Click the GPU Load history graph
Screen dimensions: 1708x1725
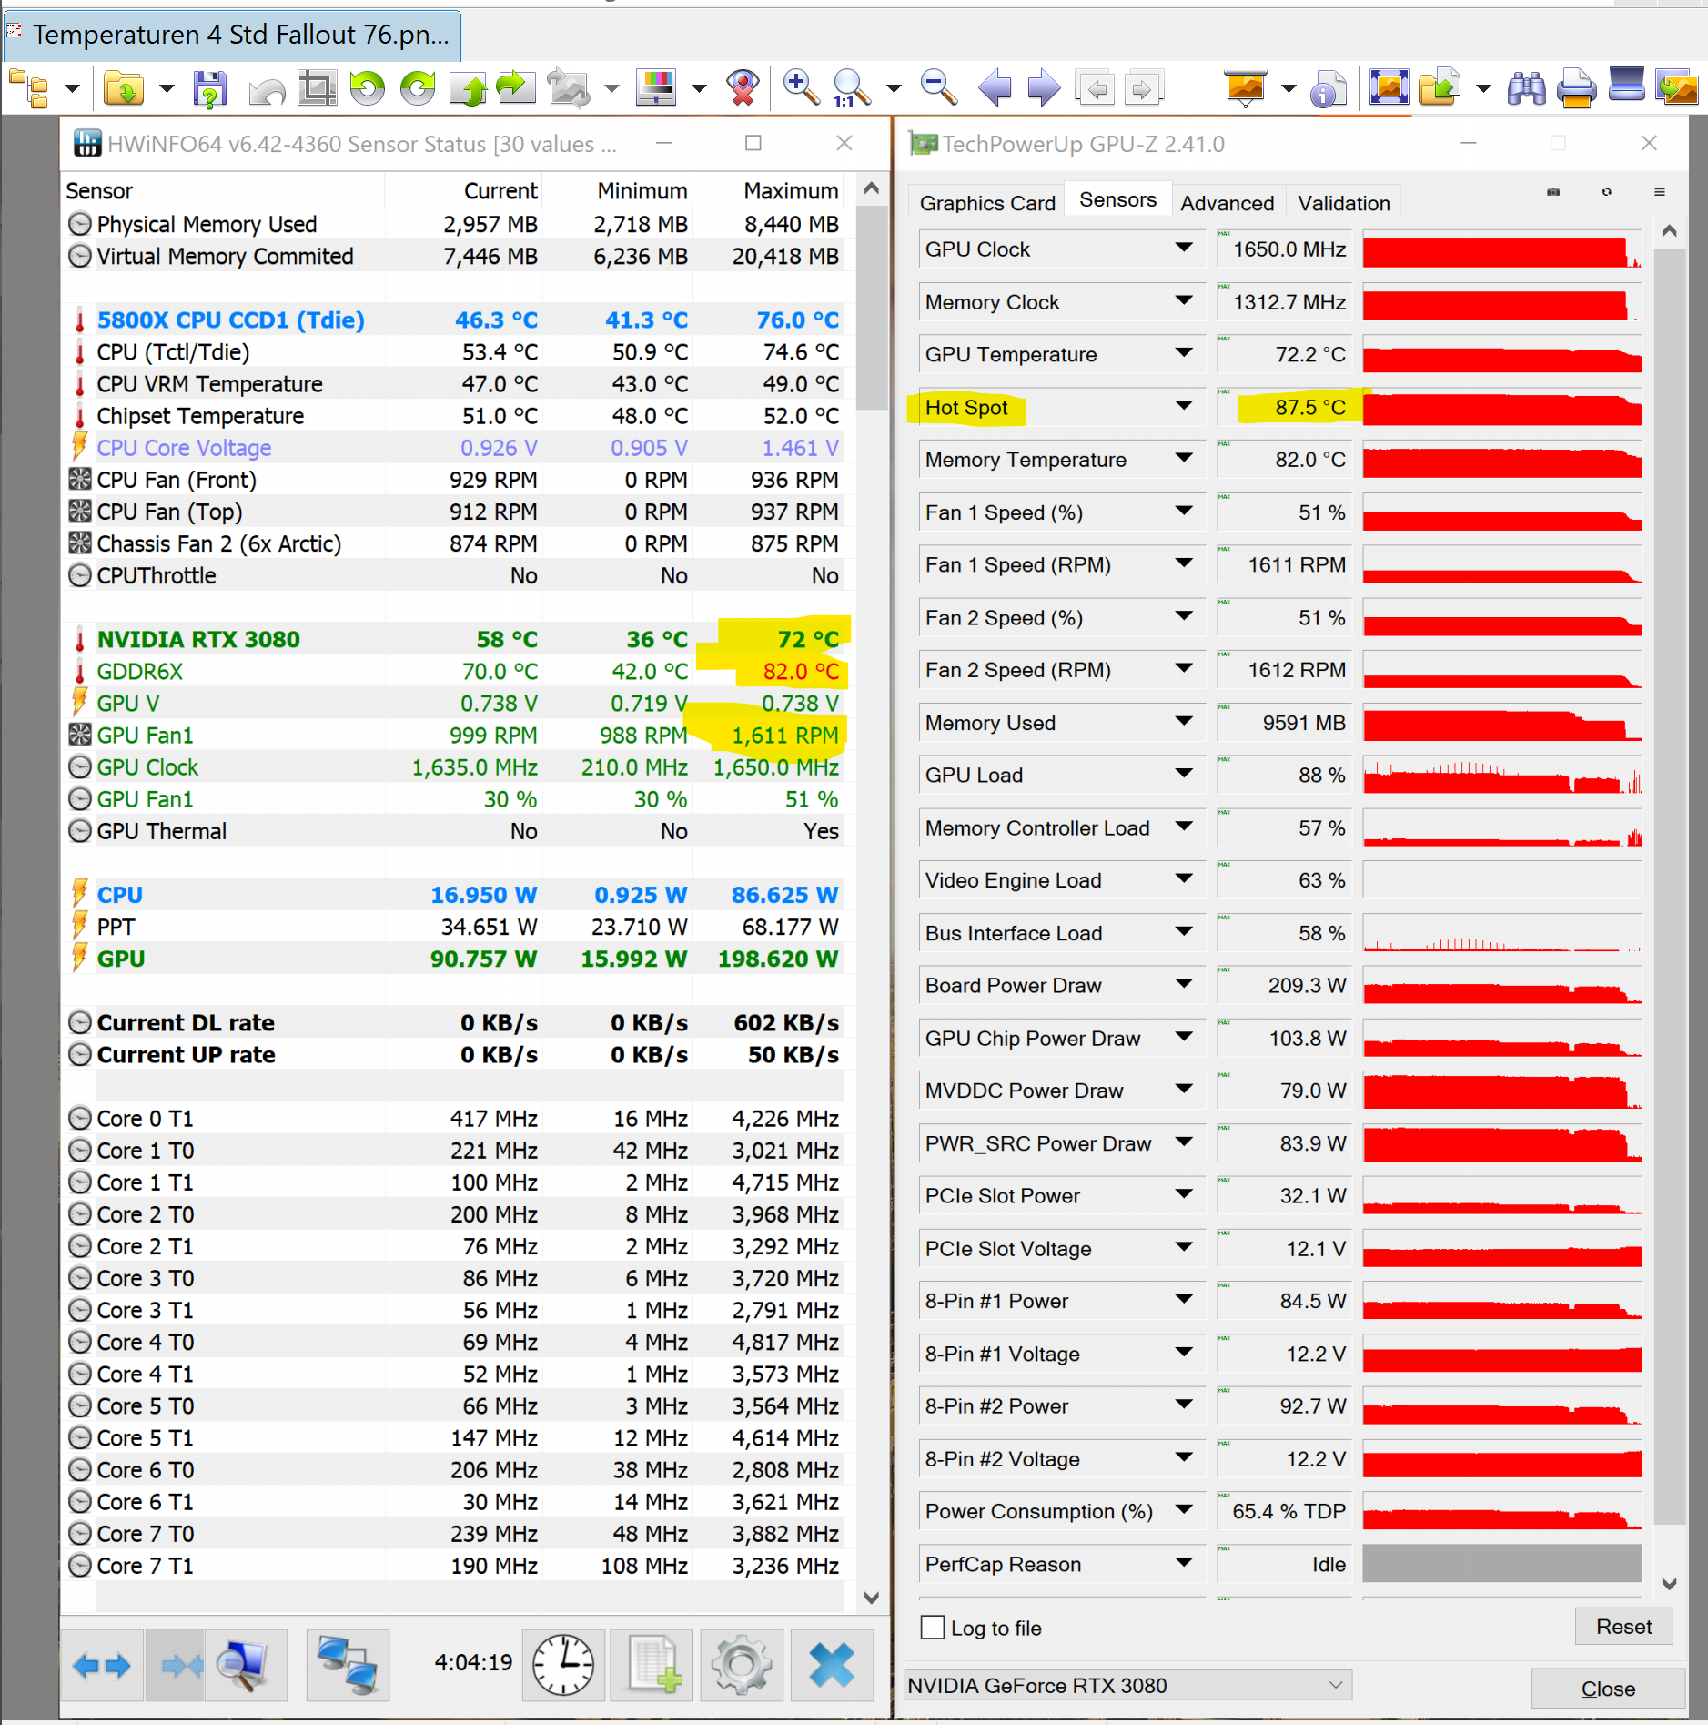[x=1502, y=776]
